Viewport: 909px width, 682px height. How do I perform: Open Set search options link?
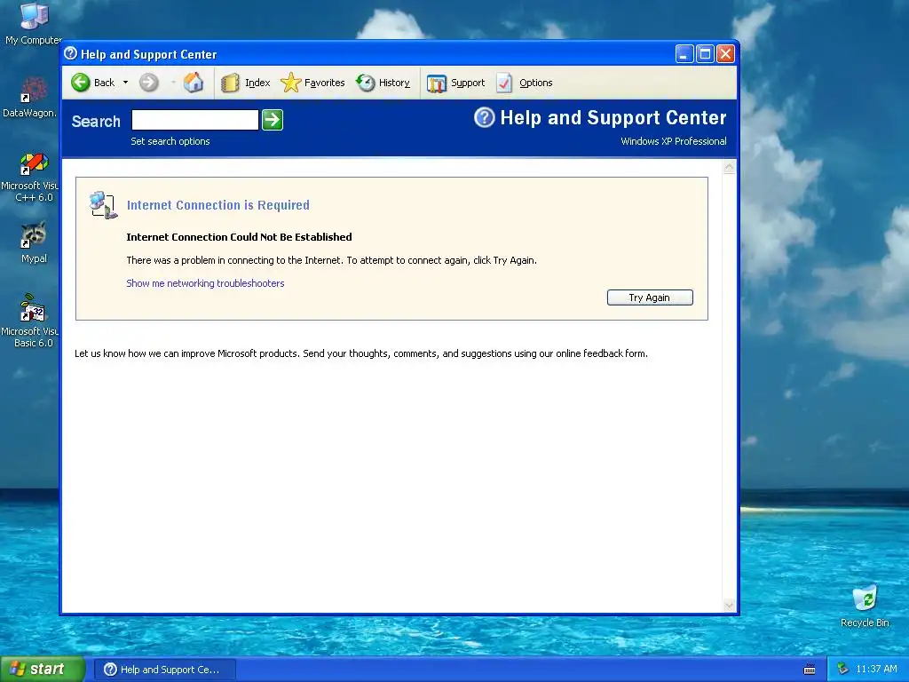(x=170, y=141)
